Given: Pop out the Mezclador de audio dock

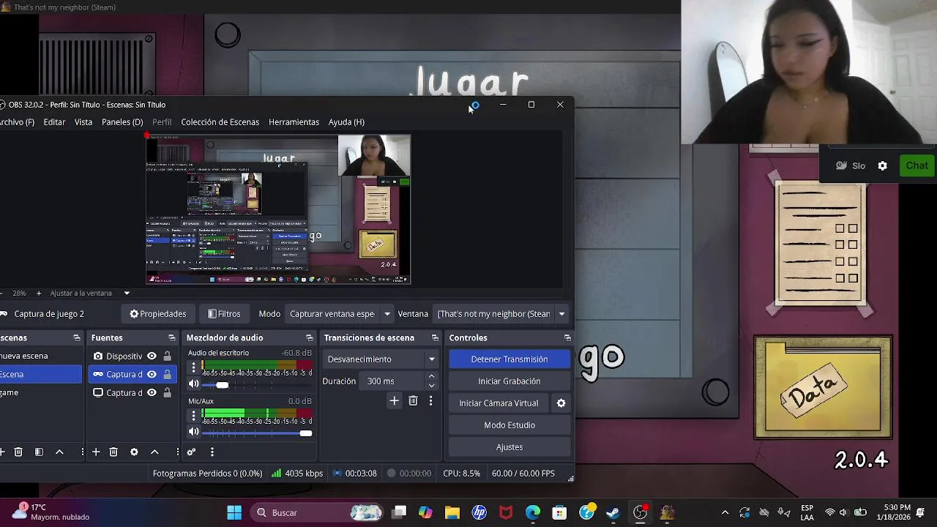Looking at the screenshot, I should [x=310, y=337].
